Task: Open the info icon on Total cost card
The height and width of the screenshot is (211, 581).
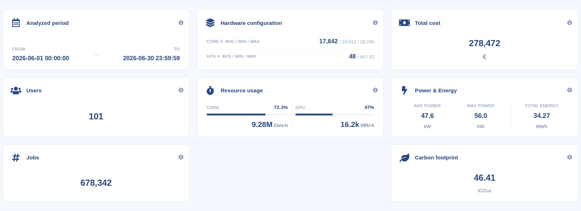Action: pyautogui.click(x=569, y=23)
